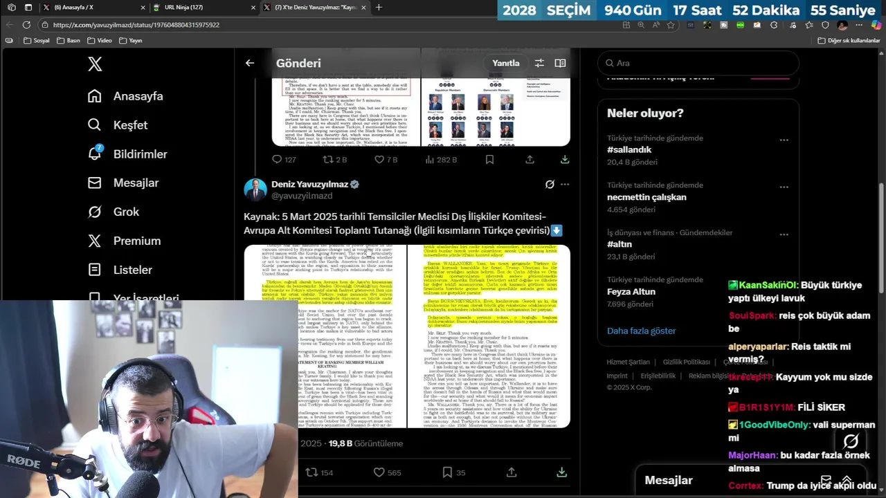Open right Turkish translation image
This screenshot has width=886, height=498.
pyautogui.click(x=489, y=336)
